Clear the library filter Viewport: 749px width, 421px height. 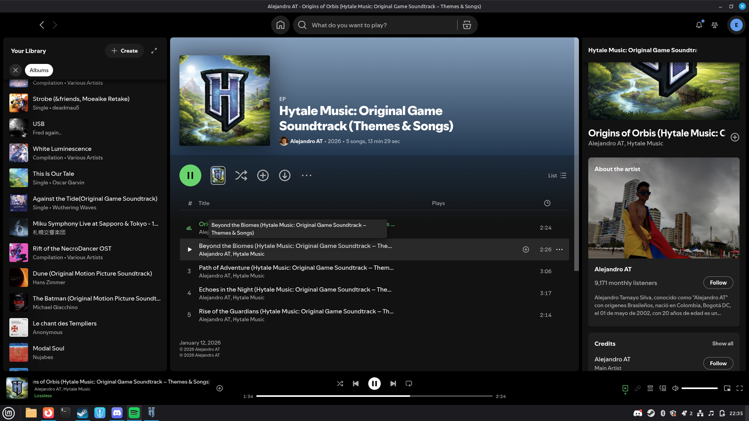[16, 70]
